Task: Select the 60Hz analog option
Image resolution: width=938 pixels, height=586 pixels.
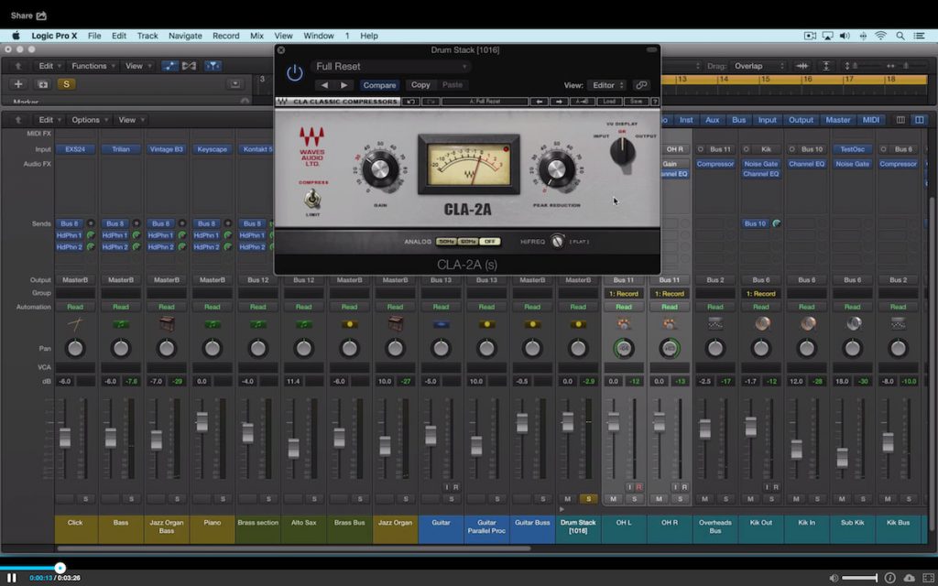Action: 468,242
